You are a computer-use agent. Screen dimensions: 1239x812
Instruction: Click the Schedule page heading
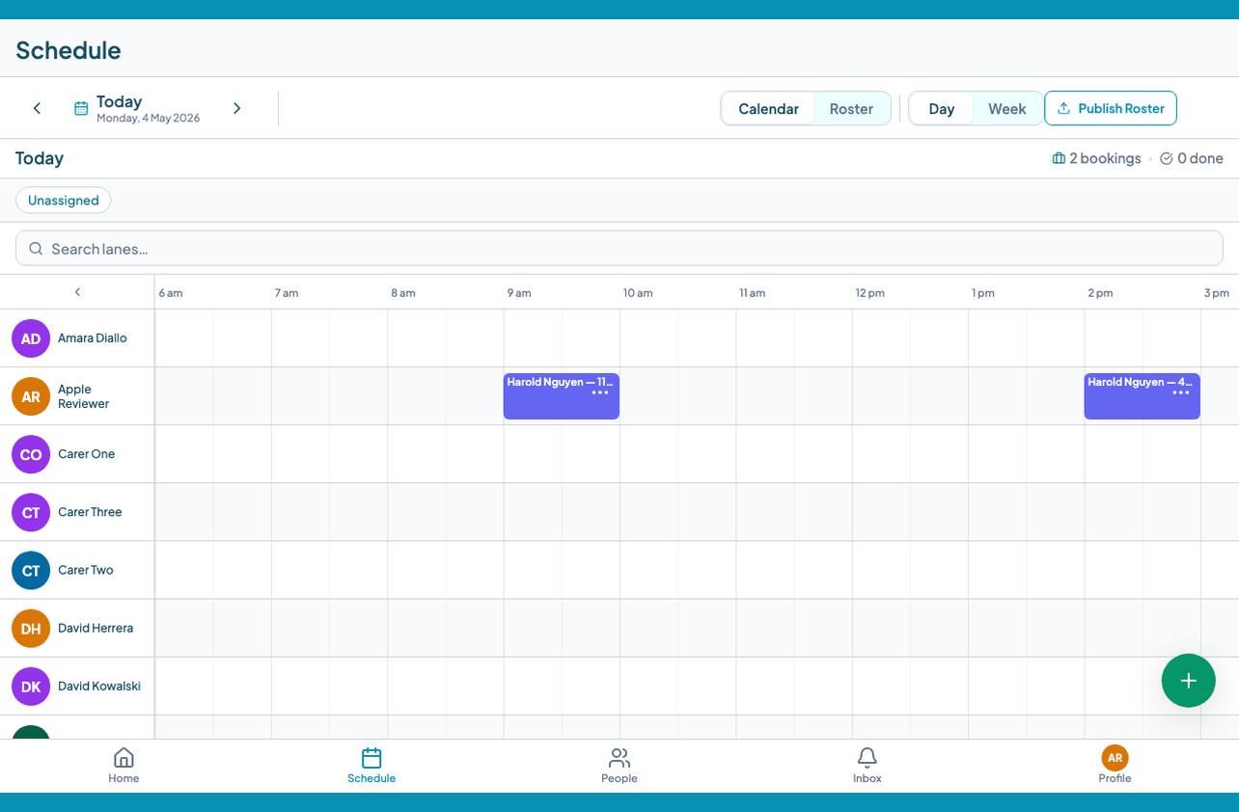click(69, 50)
